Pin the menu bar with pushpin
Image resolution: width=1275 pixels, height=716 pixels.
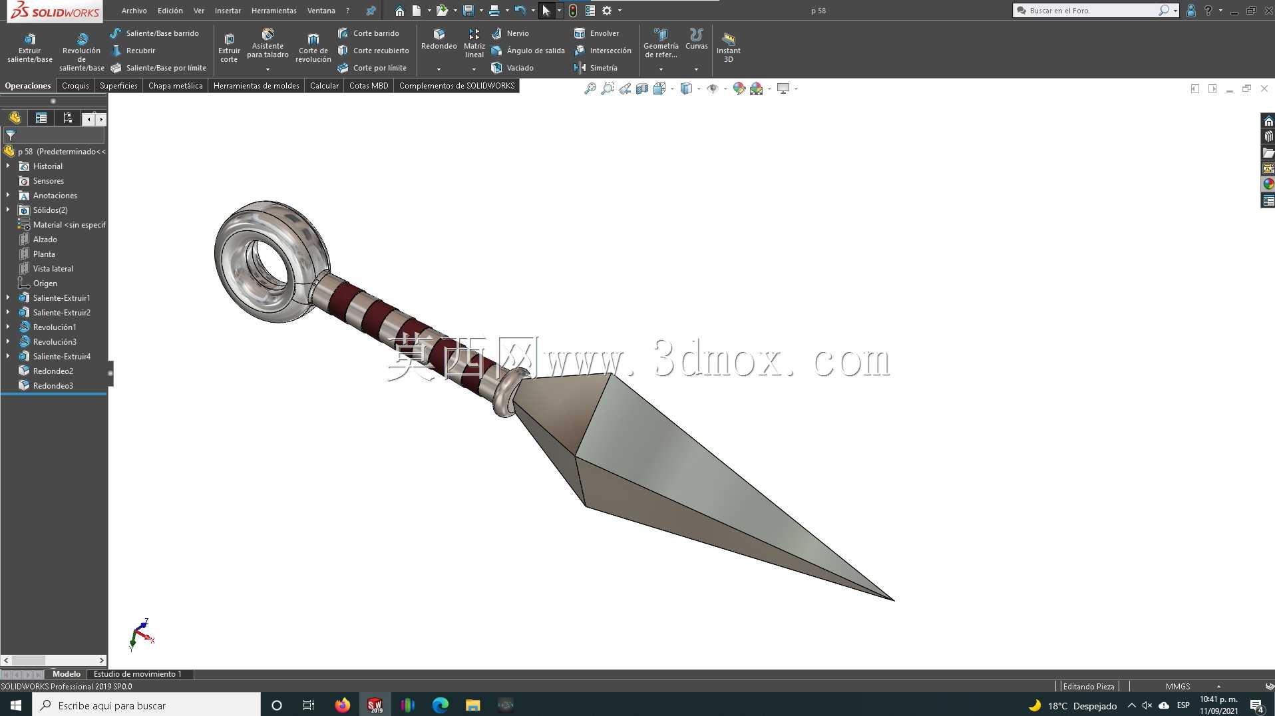pos(371,11)
